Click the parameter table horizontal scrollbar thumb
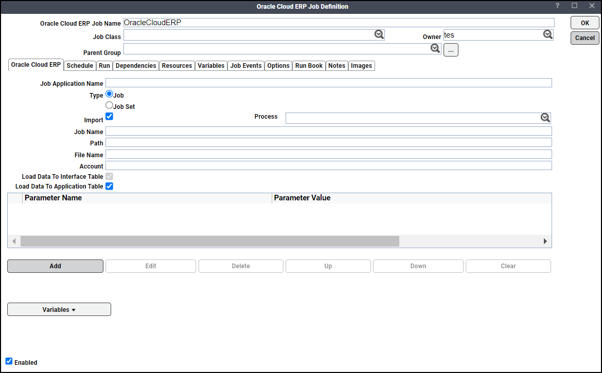The image size is (602, 373). [209, 241]
